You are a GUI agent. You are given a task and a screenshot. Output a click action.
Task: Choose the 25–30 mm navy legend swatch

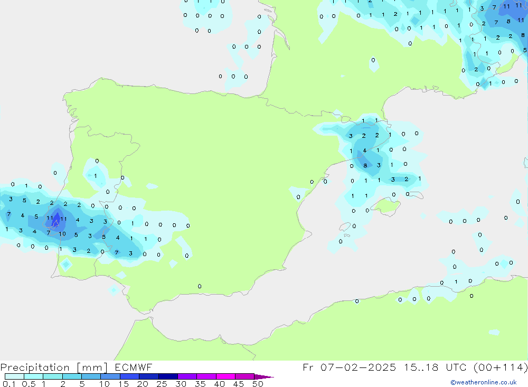[168, 376]
